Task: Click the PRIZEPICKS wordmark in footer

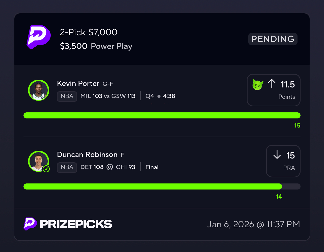Action: tap(76, 224)
